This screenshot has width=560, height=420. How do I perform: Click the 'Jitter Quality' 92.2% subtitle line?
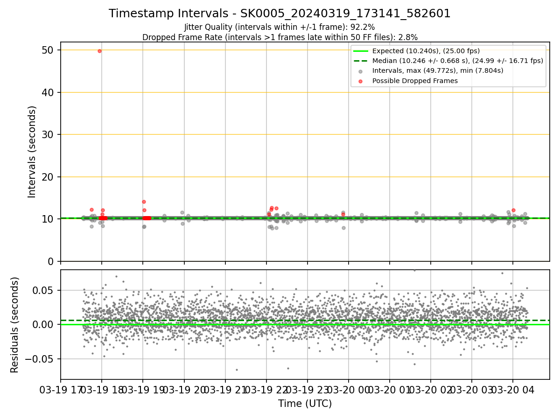[280, 28]
